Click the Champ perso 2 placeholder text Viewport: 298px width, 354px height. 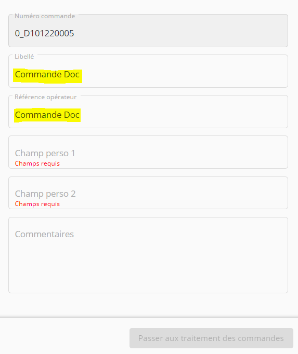point(45,194)
